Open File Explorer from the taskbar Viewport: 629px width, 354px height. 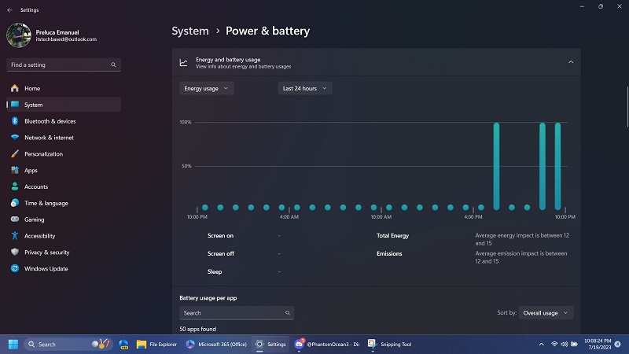pyautogui.click(x=156, y=344)
